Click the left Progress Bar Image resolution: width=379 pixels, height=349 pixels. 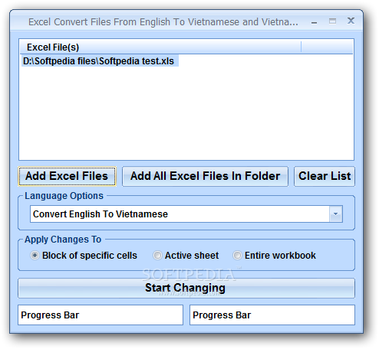101,315
